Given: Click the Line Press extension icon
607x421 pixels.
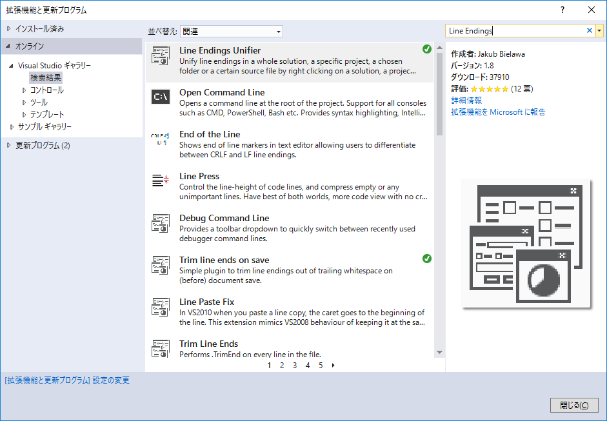Looking at the screenshot, I should coord(160,181).
